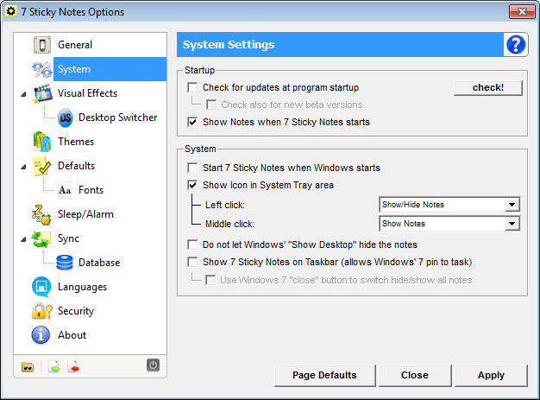540x400 pixels.
Task: Open the Visual Effects settings page
Action: point(87,93)
